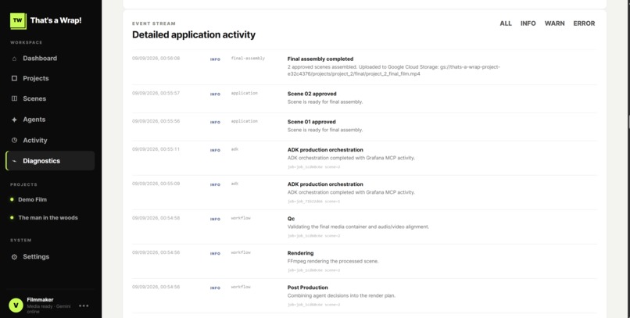Select Diagnostics in the sidebar
Screen dimensions: 630x318
pyautogui.click(x=50, y=161)
